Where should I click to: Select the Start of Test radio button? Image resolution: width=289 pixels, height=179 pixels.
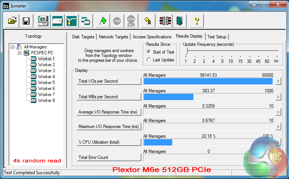click(148, 52)
